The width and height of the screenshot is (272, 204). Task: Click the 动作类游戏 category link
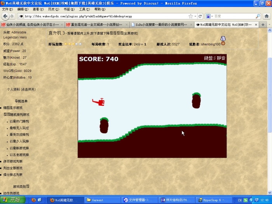coord(11,193)
